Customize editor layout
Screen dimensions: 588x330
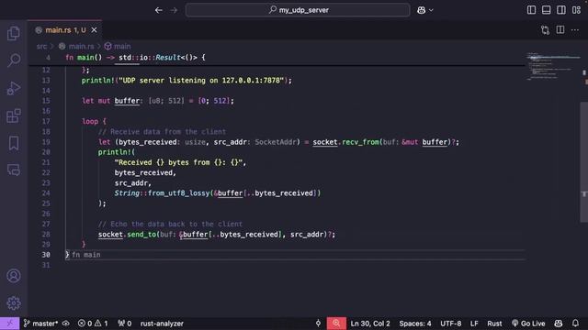(576, 10)
